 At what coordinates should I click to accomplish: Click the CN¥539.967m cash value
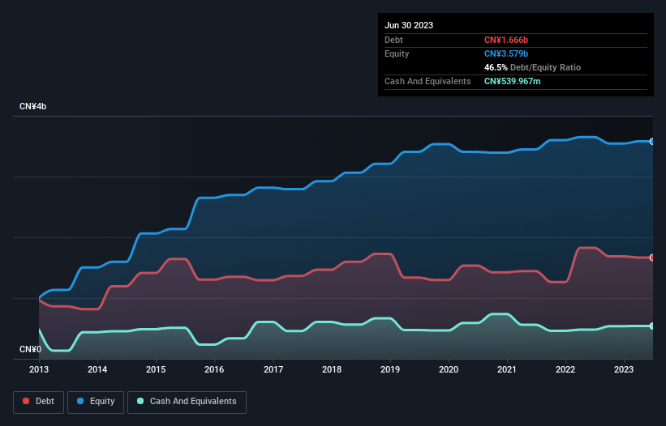512,81
